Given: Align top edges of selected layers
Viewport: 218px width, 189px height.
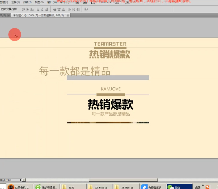Looking at the screenshot, I should 23,9.
